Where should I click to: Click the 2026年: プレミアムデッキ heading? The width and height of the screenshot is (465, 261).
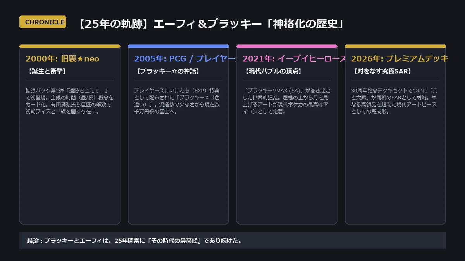400,59
